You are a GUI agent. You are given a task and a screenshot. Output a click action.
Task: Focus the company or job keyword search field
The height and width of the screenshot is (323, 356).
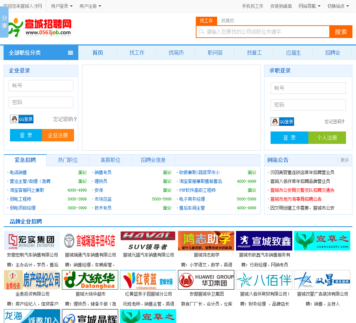pyautogui.click(x=263, y=32)
